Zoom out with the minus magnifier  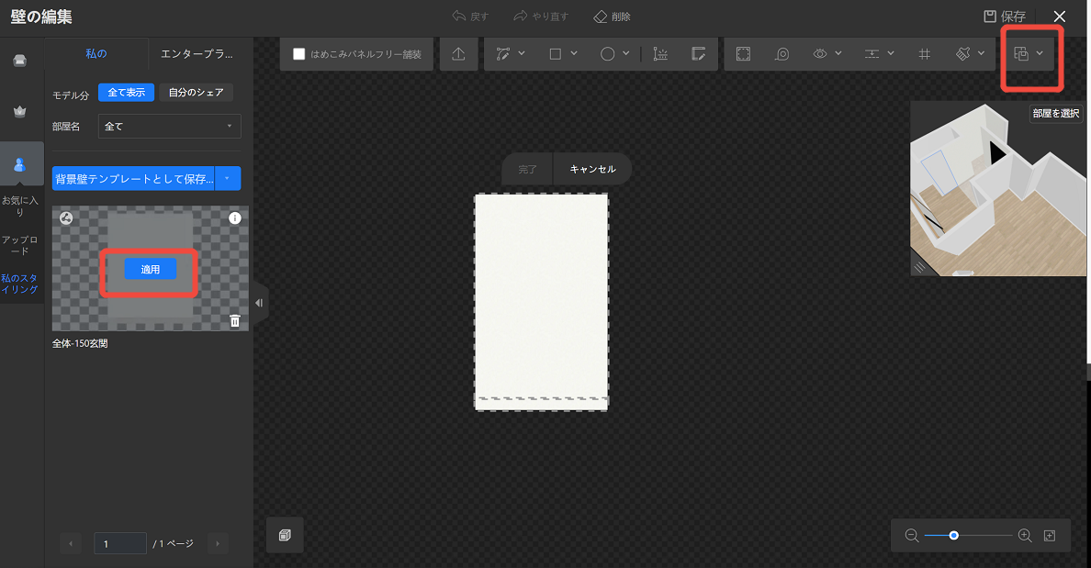click(x=912, y=535)
